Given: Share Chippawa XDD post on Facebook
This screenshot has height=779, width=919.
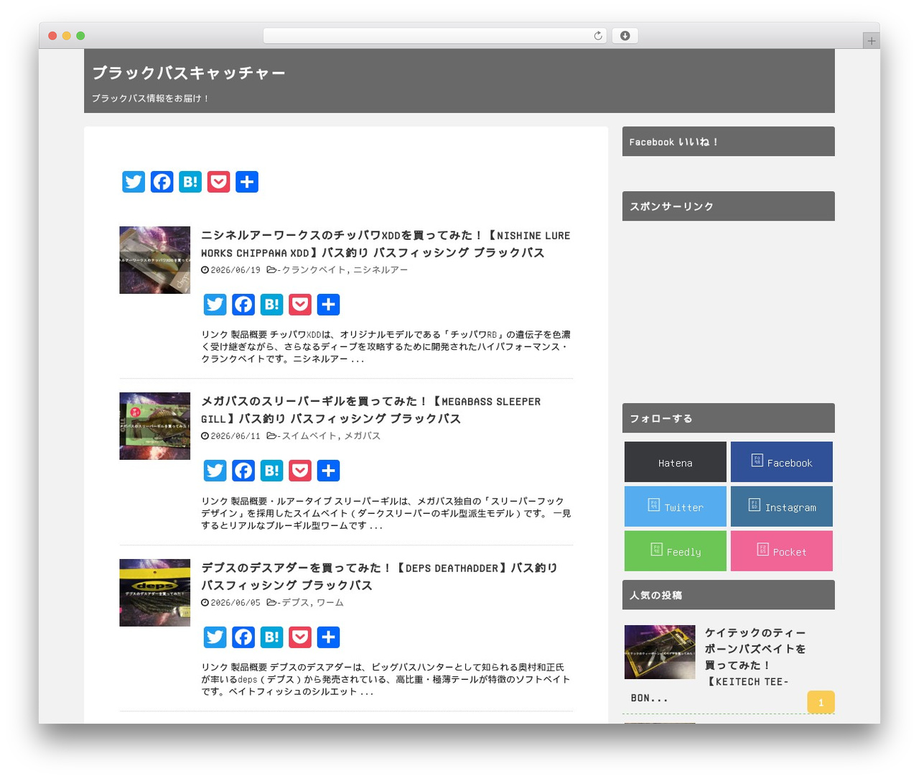Looking at the screenshot, I should coord(243,305).
